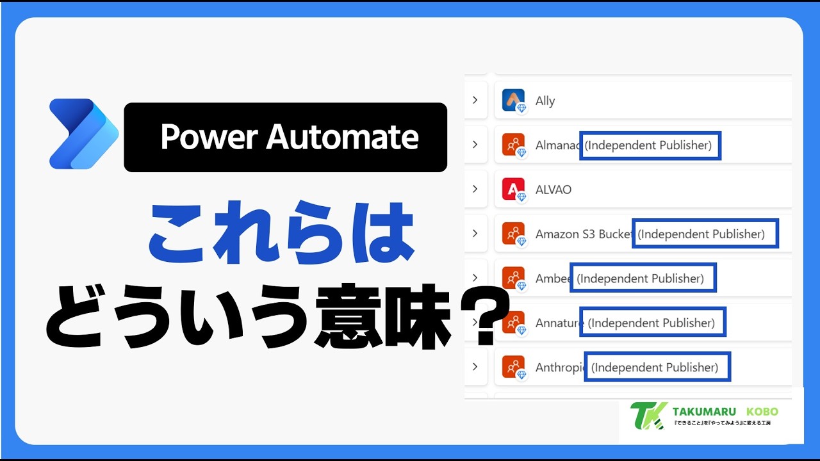Click the Independent Publisher label beside Ambee
Image resolution: width=820 pixels, height=461 pixels.
pyautogui.click(x=643, y=279)
